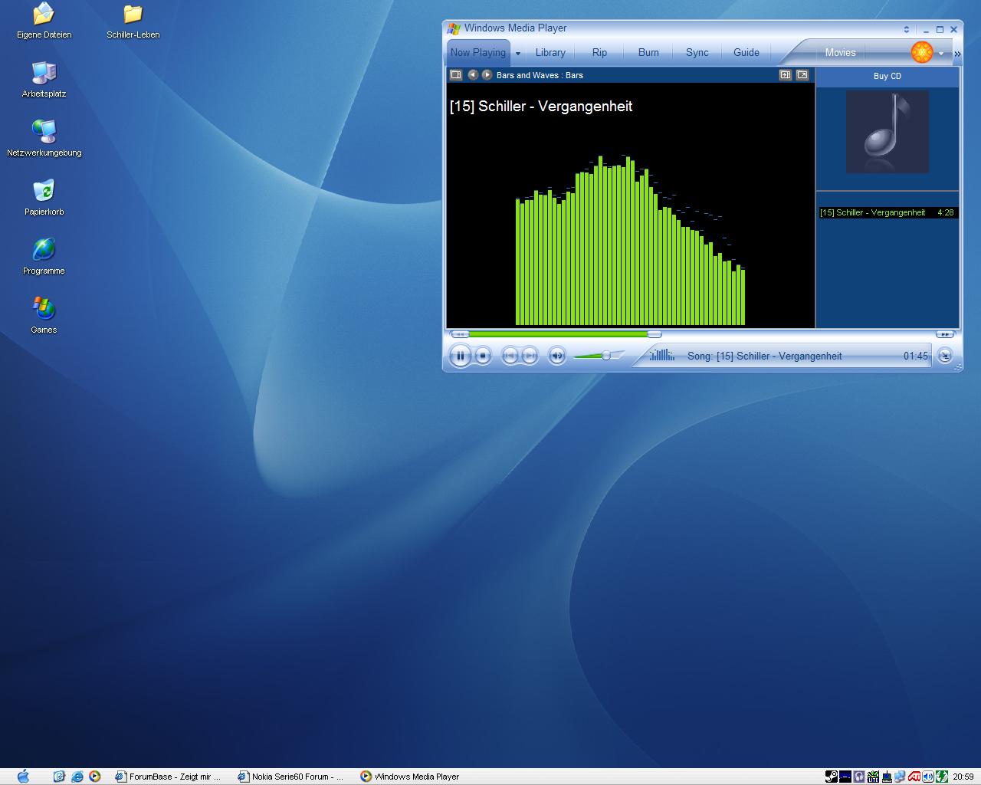The height and width of the screenshot is (785, 981).
Task: Click the LITE tray icon
Action: (873, 777)
